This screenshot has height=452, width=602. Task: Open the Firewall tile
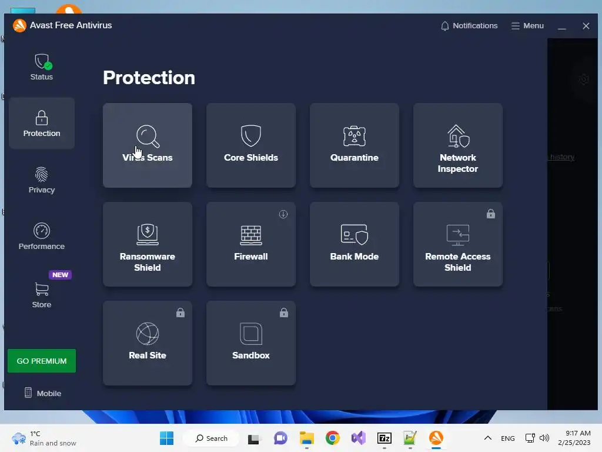[250, 244]
